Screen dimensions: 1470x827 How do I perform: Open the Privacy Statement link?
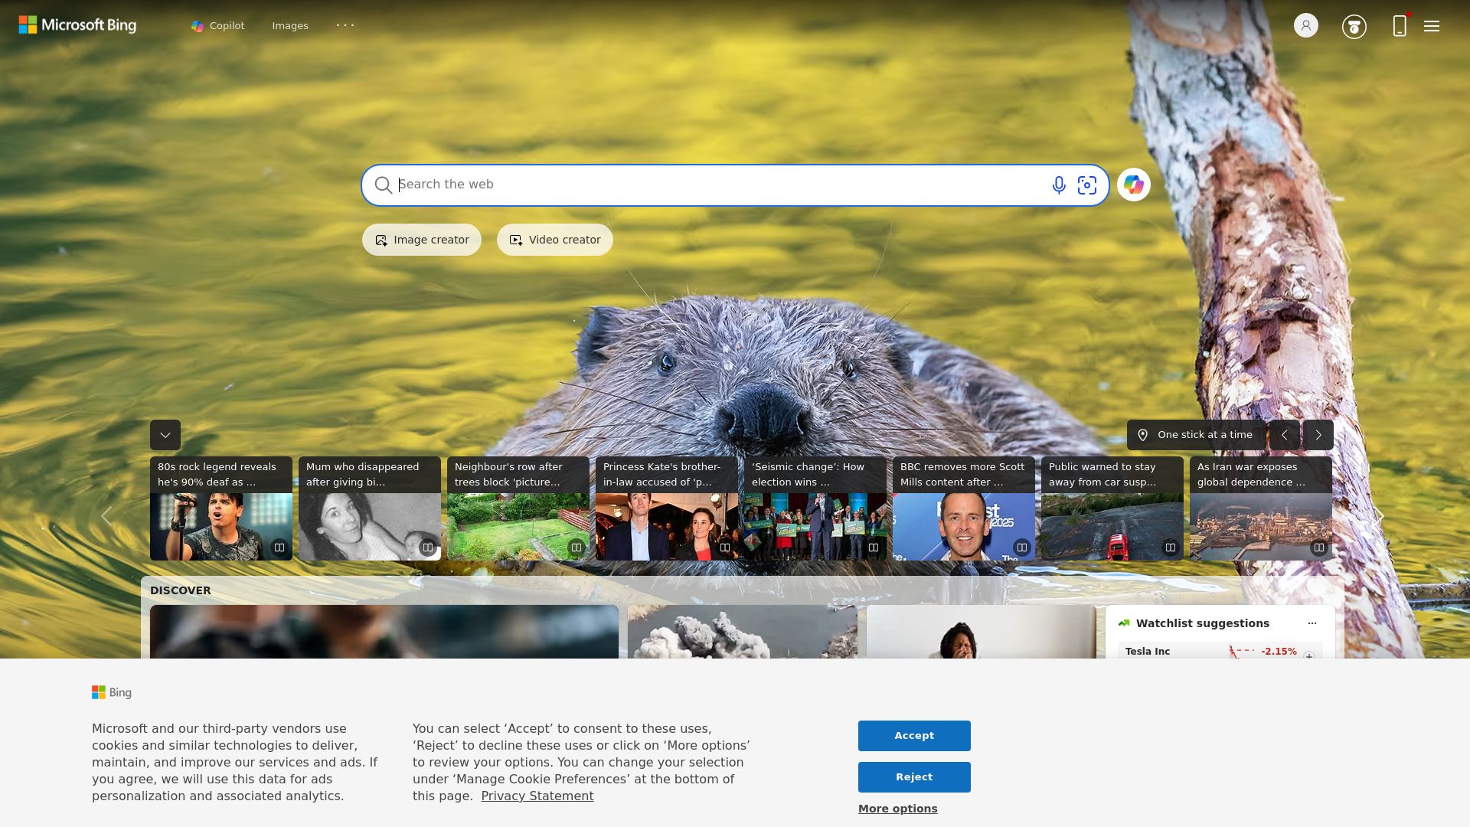pos(537,796)
